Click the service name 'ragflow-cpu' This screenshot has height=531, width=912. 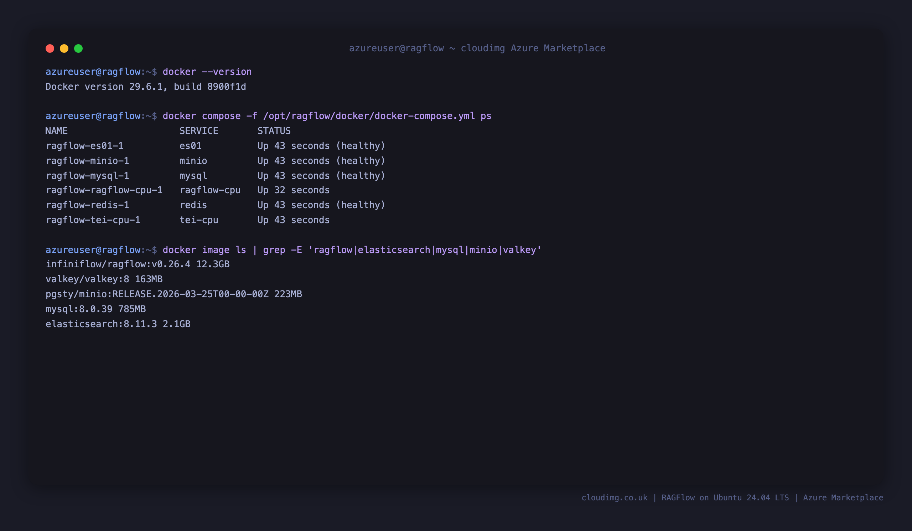(210, 190)
